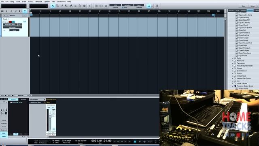
Task: Click the remove marker minus button
Action: 8,15
